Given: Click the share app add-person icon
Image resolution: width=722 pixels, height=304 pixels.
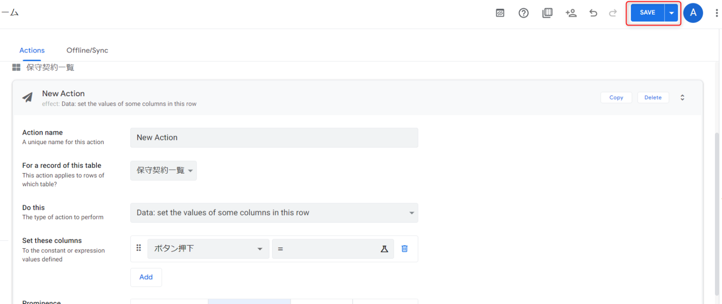Looking at the screenshot, I should [x=571, y=13].
